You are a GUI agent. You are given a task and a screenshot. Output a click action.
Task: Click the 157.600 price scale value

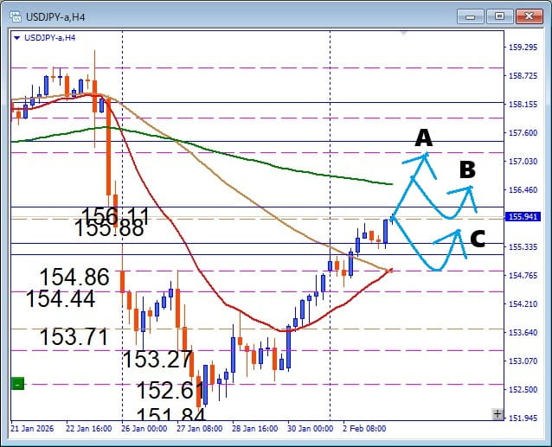(x=523, y=132)
